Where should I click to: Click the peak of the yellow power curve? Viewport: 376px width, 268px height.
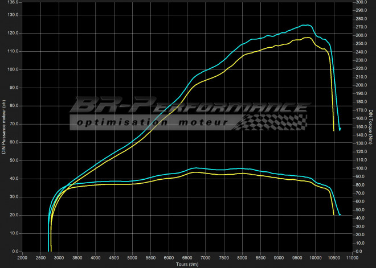[306, 38]
